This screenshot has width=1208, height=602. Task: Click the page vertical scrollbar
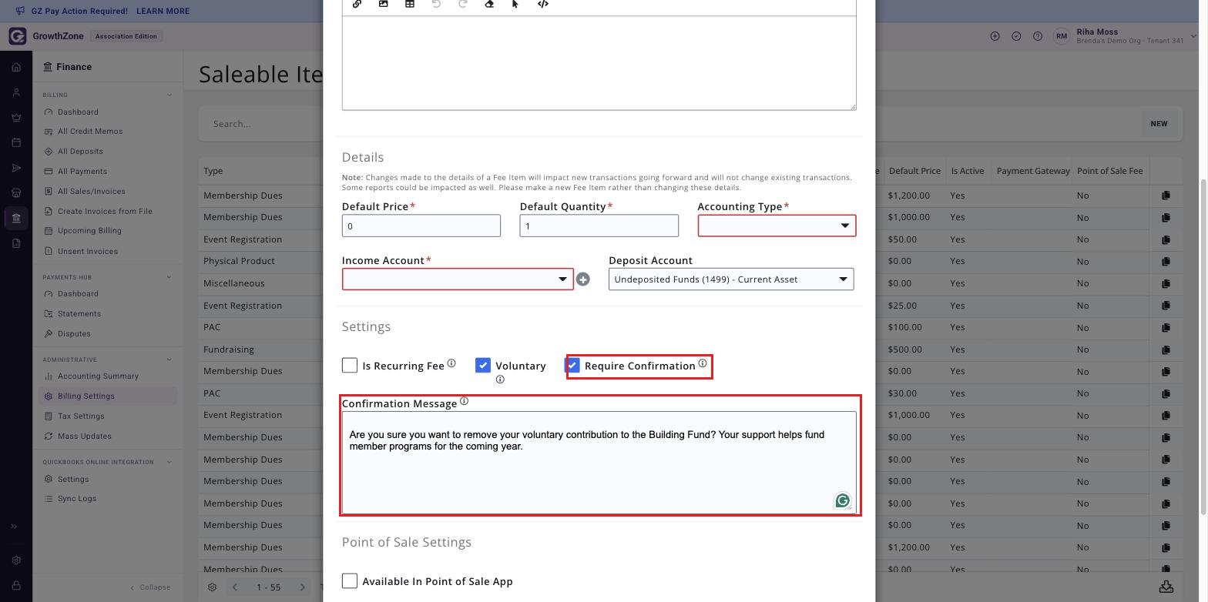[x=1203, y=346]
